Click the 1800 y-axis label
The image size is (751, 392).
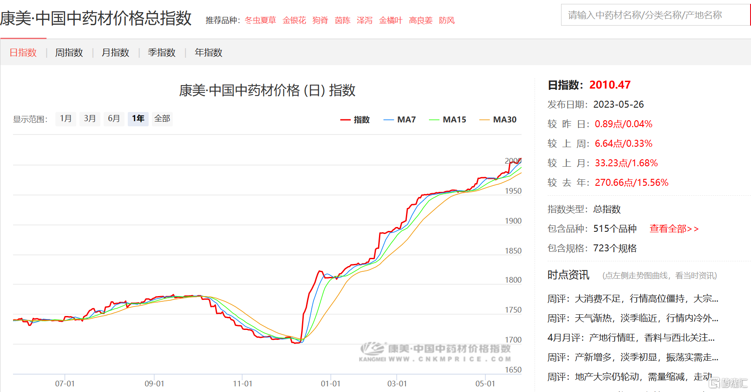pyautogui.click(x=513, y=280)
